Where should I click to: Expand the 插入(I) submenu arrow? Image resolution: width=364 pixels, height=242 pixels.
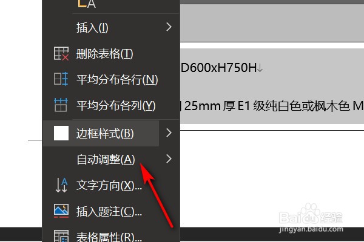pyautogui.click(x=169, y=27)
